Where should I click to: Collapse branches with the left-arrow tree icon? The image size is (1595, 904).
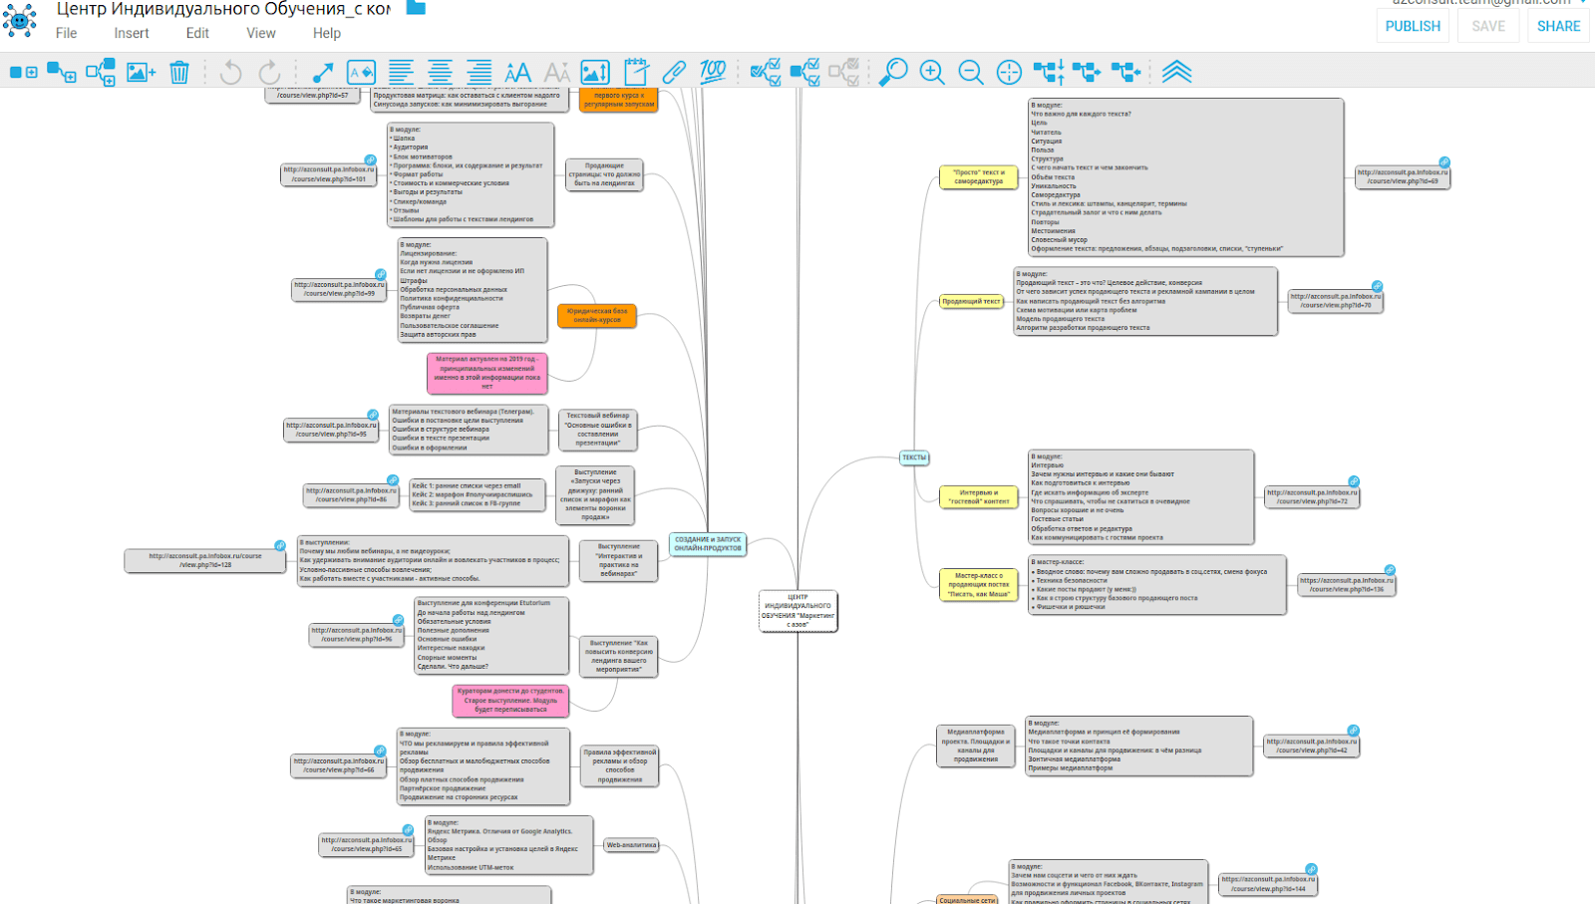pos(1125,72)
